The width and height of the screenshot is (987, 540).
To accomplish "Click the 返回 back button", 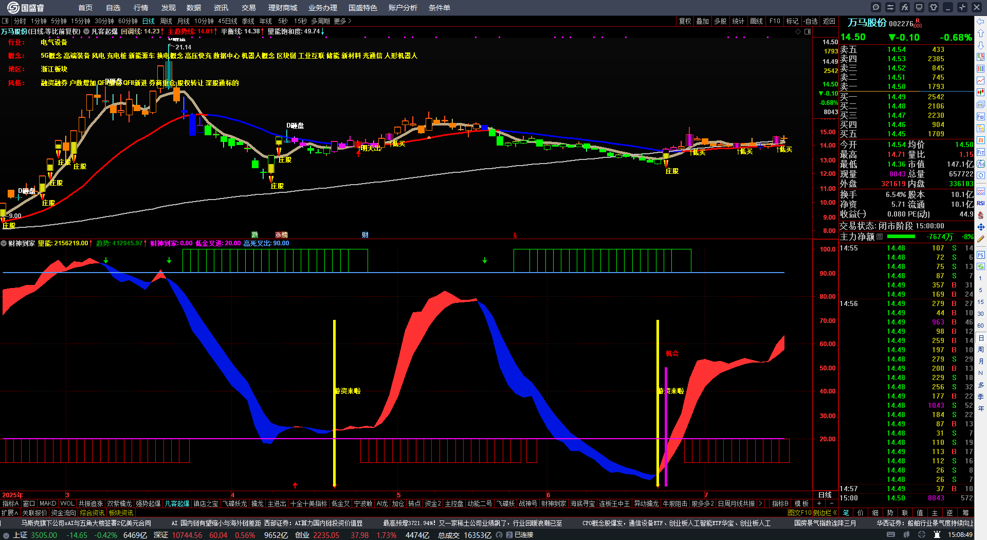I will (x=829, y=21).
